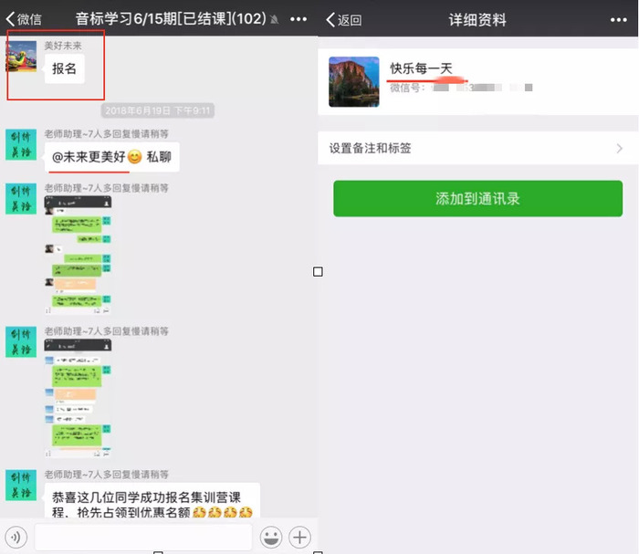Tap the voice input microphone icon
The image size is (639, 554).
(x=15, y=537)
